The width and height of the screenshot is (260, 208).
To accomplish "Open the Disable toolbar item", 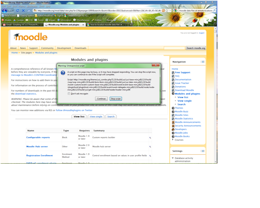I will 7,20.
